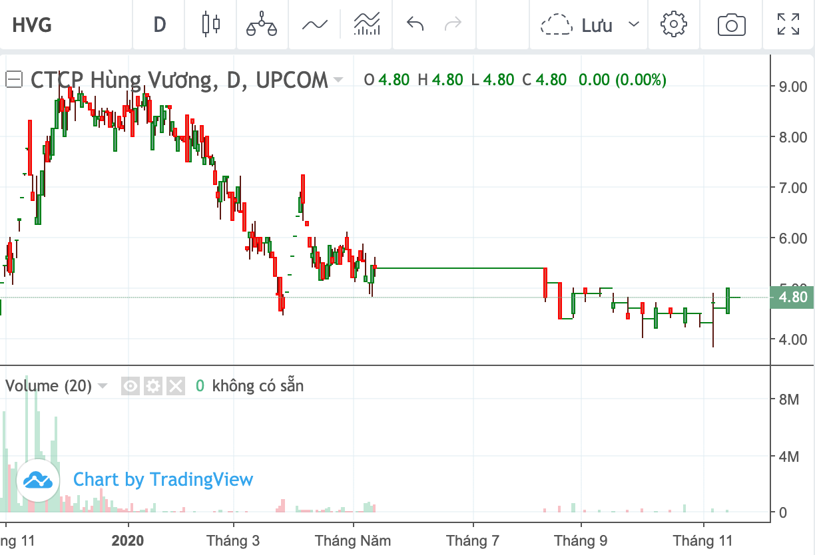Expand the Lưu save dropdown arrow
This screenshot has height=555, width=815.
click(x=634, y=25)
